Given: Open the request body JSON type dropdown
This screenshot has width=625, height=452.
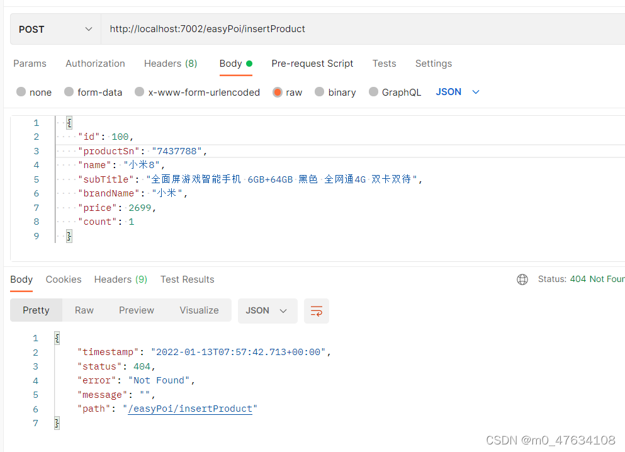Looking at the screenshot, I should pyautogui.click(x=458, y=92).
